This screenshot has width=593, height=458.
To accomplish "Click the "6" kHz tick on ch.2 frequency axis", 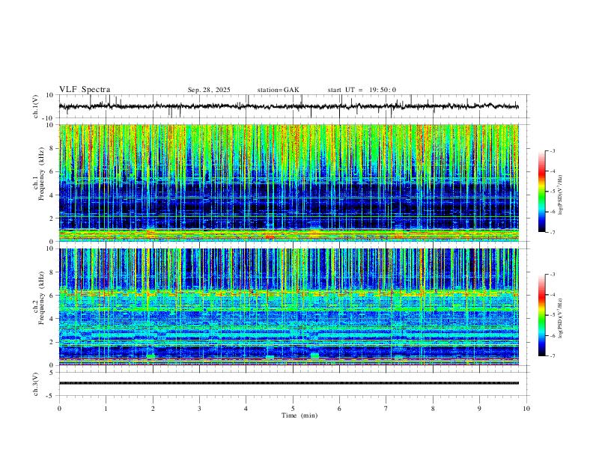I will [x=52, y=296].
